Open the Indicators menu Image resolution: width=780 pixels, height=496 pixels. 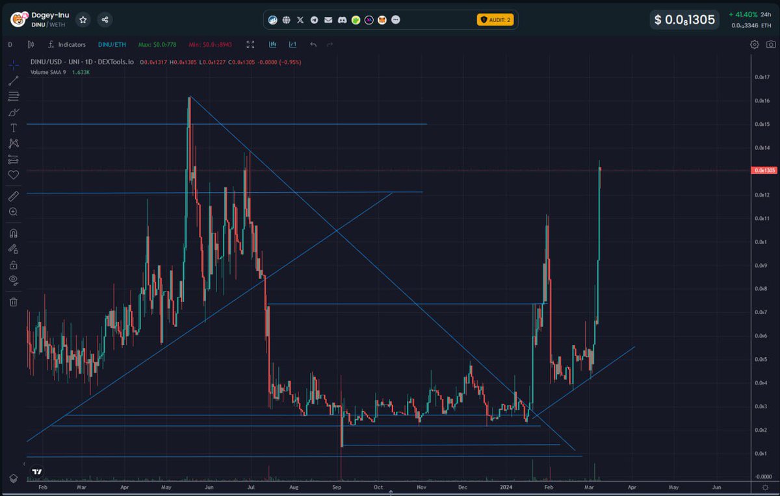coord(68,44)
